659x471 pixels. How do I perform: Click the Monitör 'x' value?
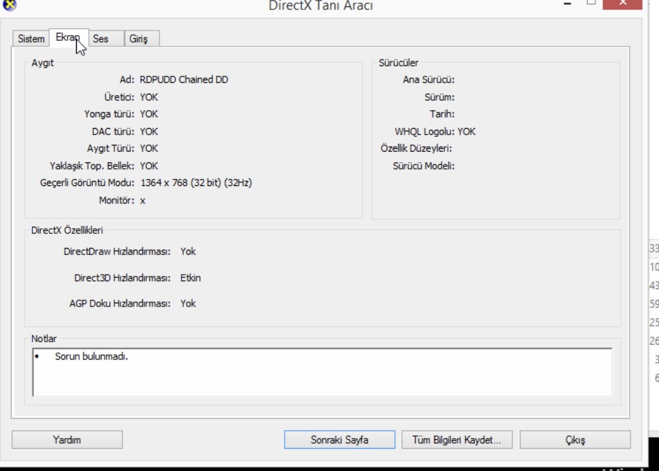click(x=142, y=201)
